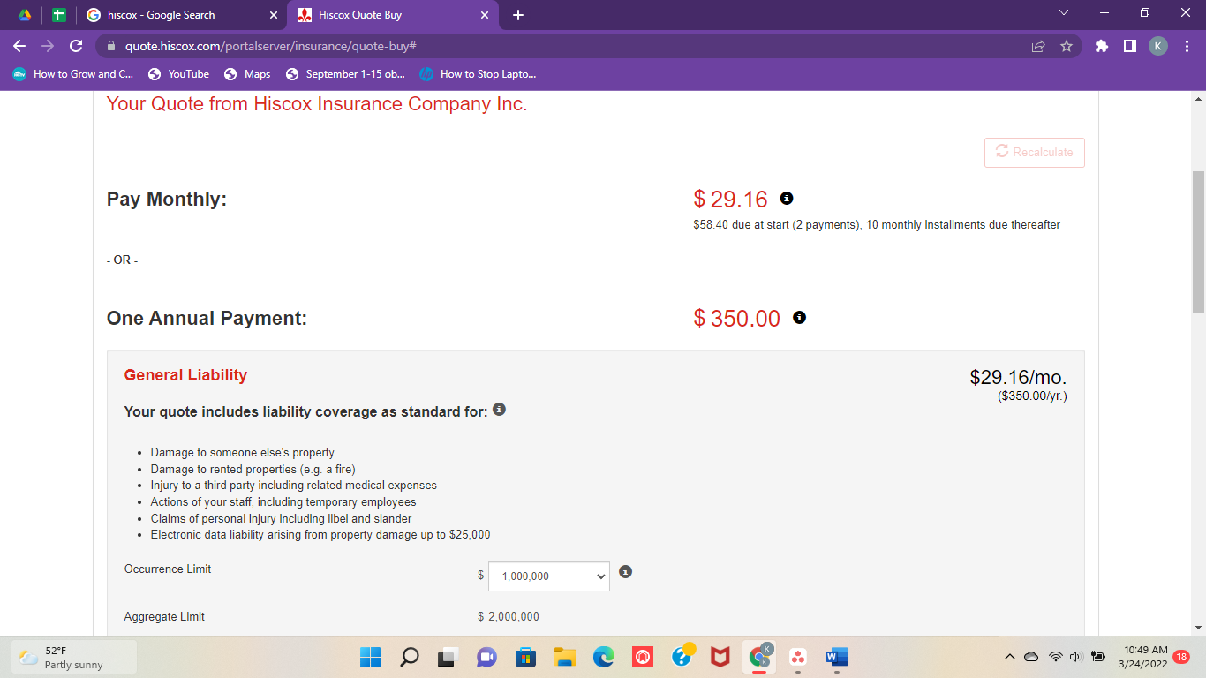This screenshot has height=678, width=1206.
Task: Open the K profile avatar
Action: [x=1158, y=46]
